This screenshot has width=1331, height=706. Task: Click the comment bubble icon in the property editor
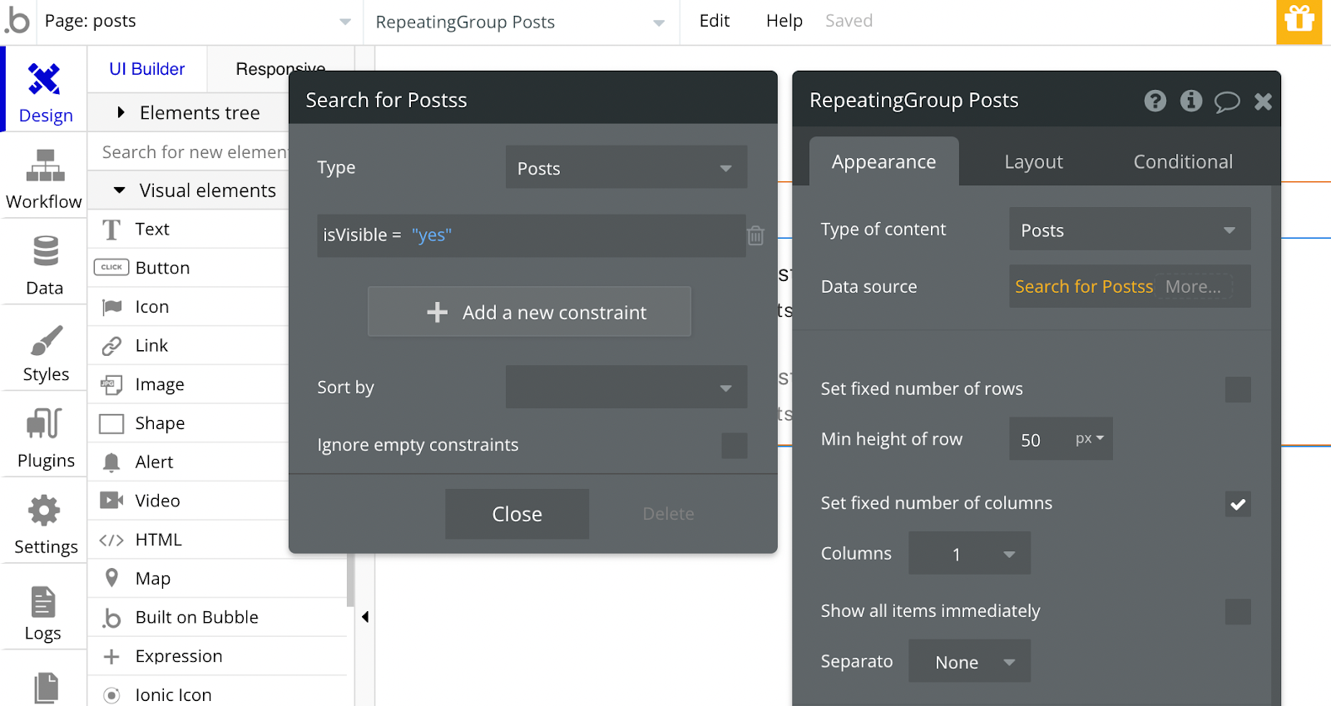click(1227, 101)
